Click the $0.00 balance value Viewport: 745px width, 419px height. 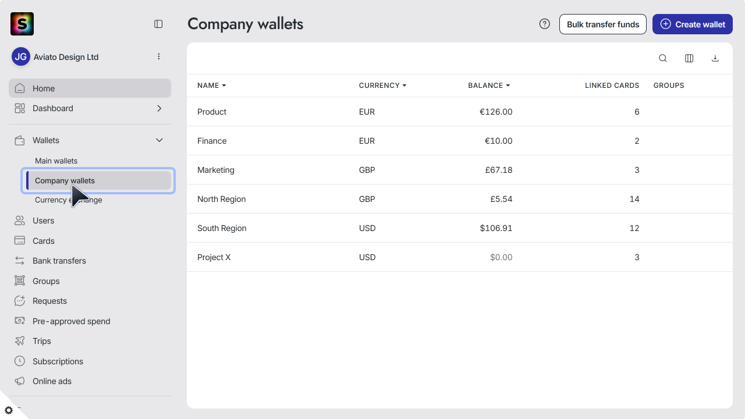tap(501, 257)
